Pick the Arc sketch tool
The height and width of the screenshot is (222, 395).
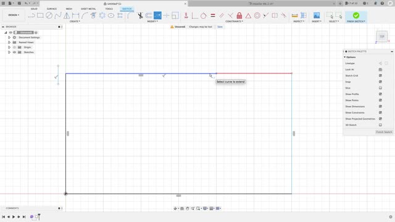(x=85, y=15)
